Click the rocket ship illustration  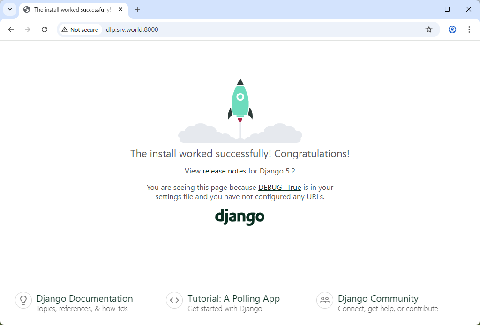pos(240,101)
